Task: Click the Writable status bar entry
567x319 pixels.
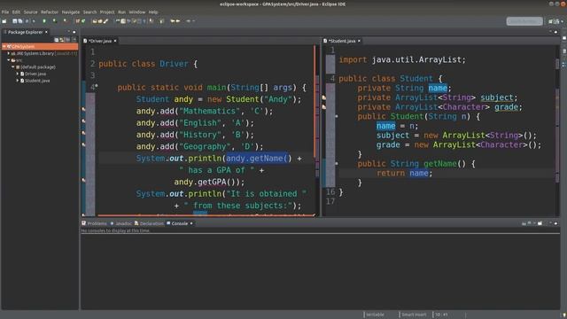Action: click(375, 315)
